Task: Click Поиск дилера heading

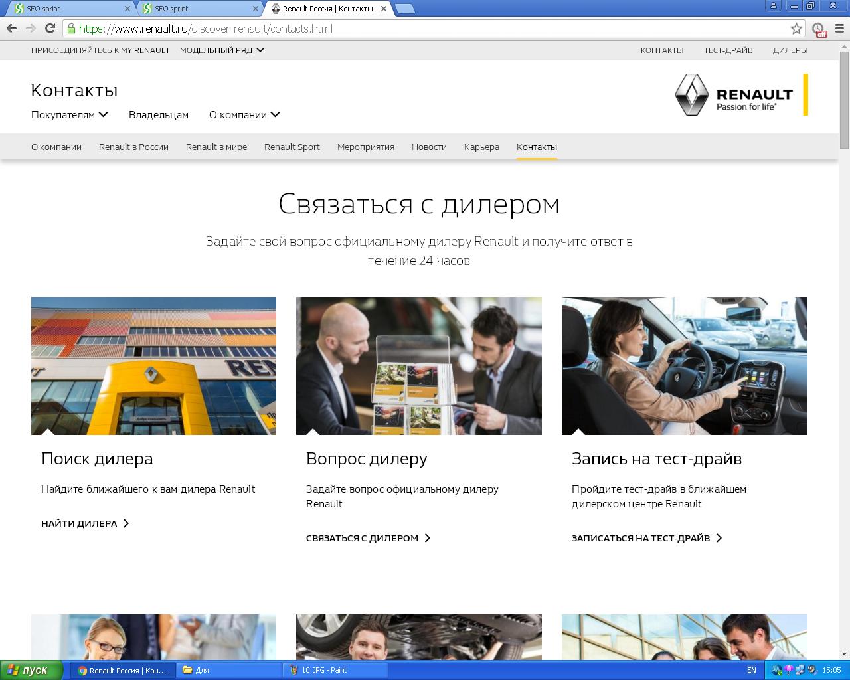Action: [x=97, y=458]
